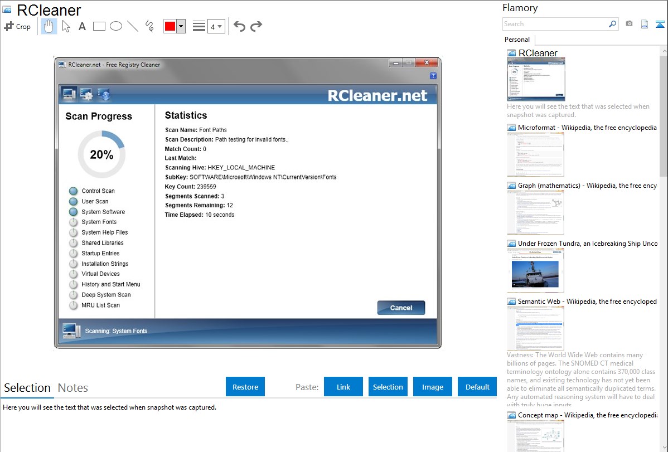
Task: Click Deep System Scan in the scan list
Action: click(106, 295)
